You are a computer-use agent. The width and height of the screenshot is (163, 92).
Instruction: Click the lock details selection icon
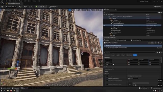click(161, 43)
